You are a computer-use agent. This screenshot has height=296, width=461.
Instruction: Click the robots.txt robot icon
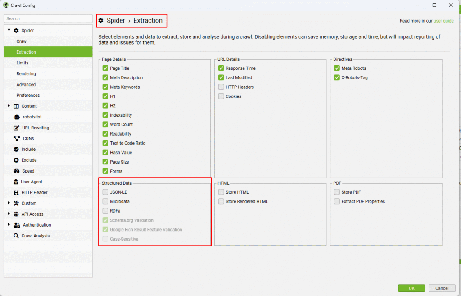point(17,117)
